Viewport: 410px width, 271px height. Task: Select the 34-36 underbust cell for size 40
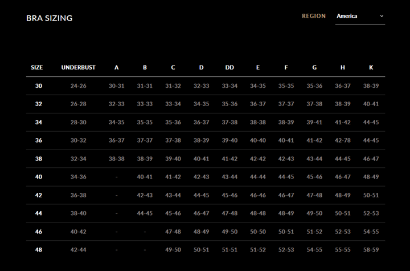tap(79, 177)
